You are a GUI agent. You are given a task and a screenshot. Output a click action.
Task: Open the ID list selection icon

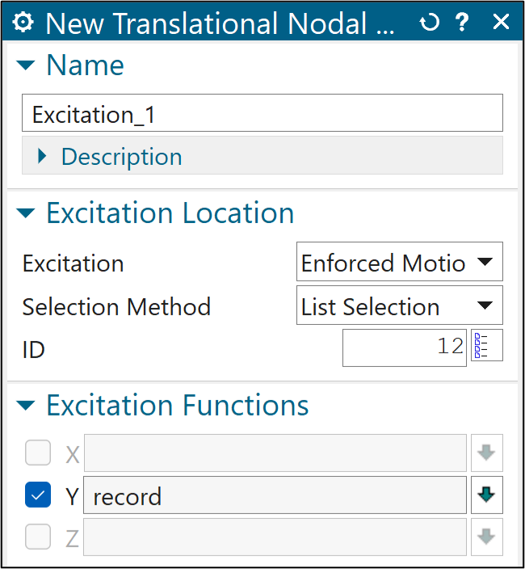pos(486,348)
